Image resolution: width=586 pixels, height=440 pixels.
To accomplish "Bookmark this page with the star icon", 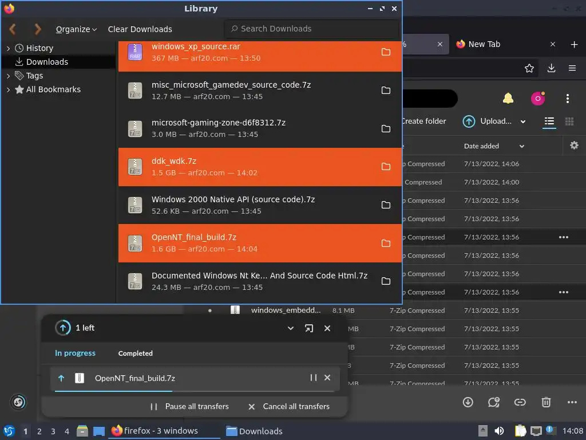I will [x=529, y=68].
